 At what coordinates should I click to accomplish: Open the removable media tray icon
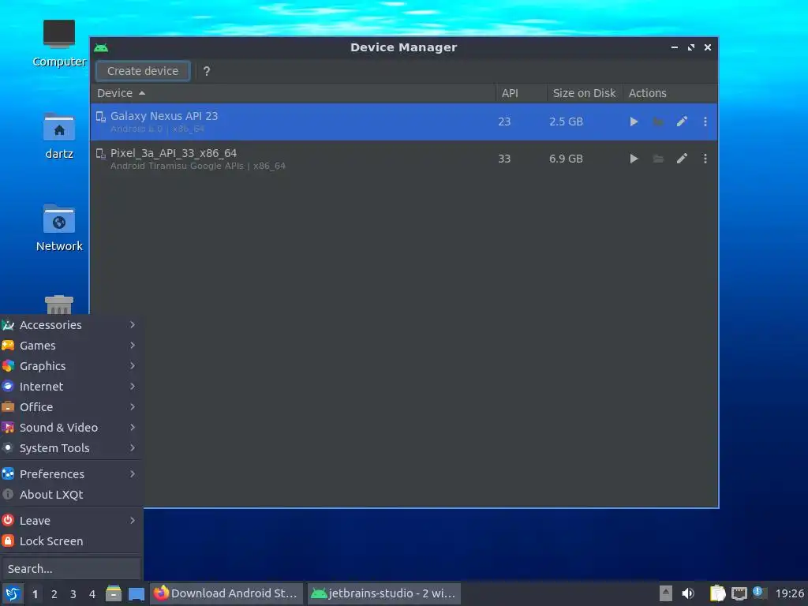point(666,593)
